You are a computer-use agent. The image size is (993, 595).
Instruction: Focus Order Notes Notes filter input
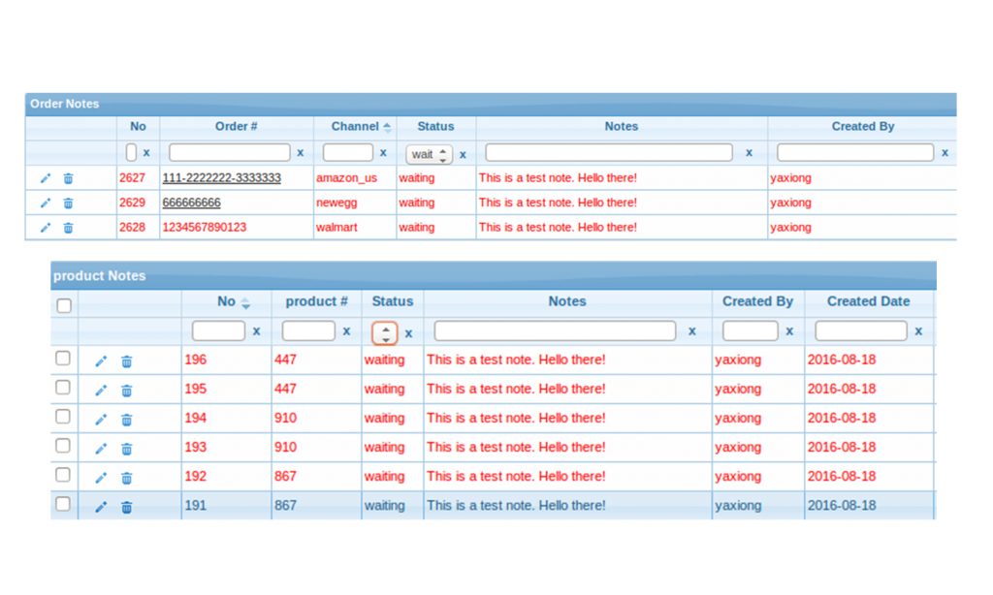(x=609, y=152)
